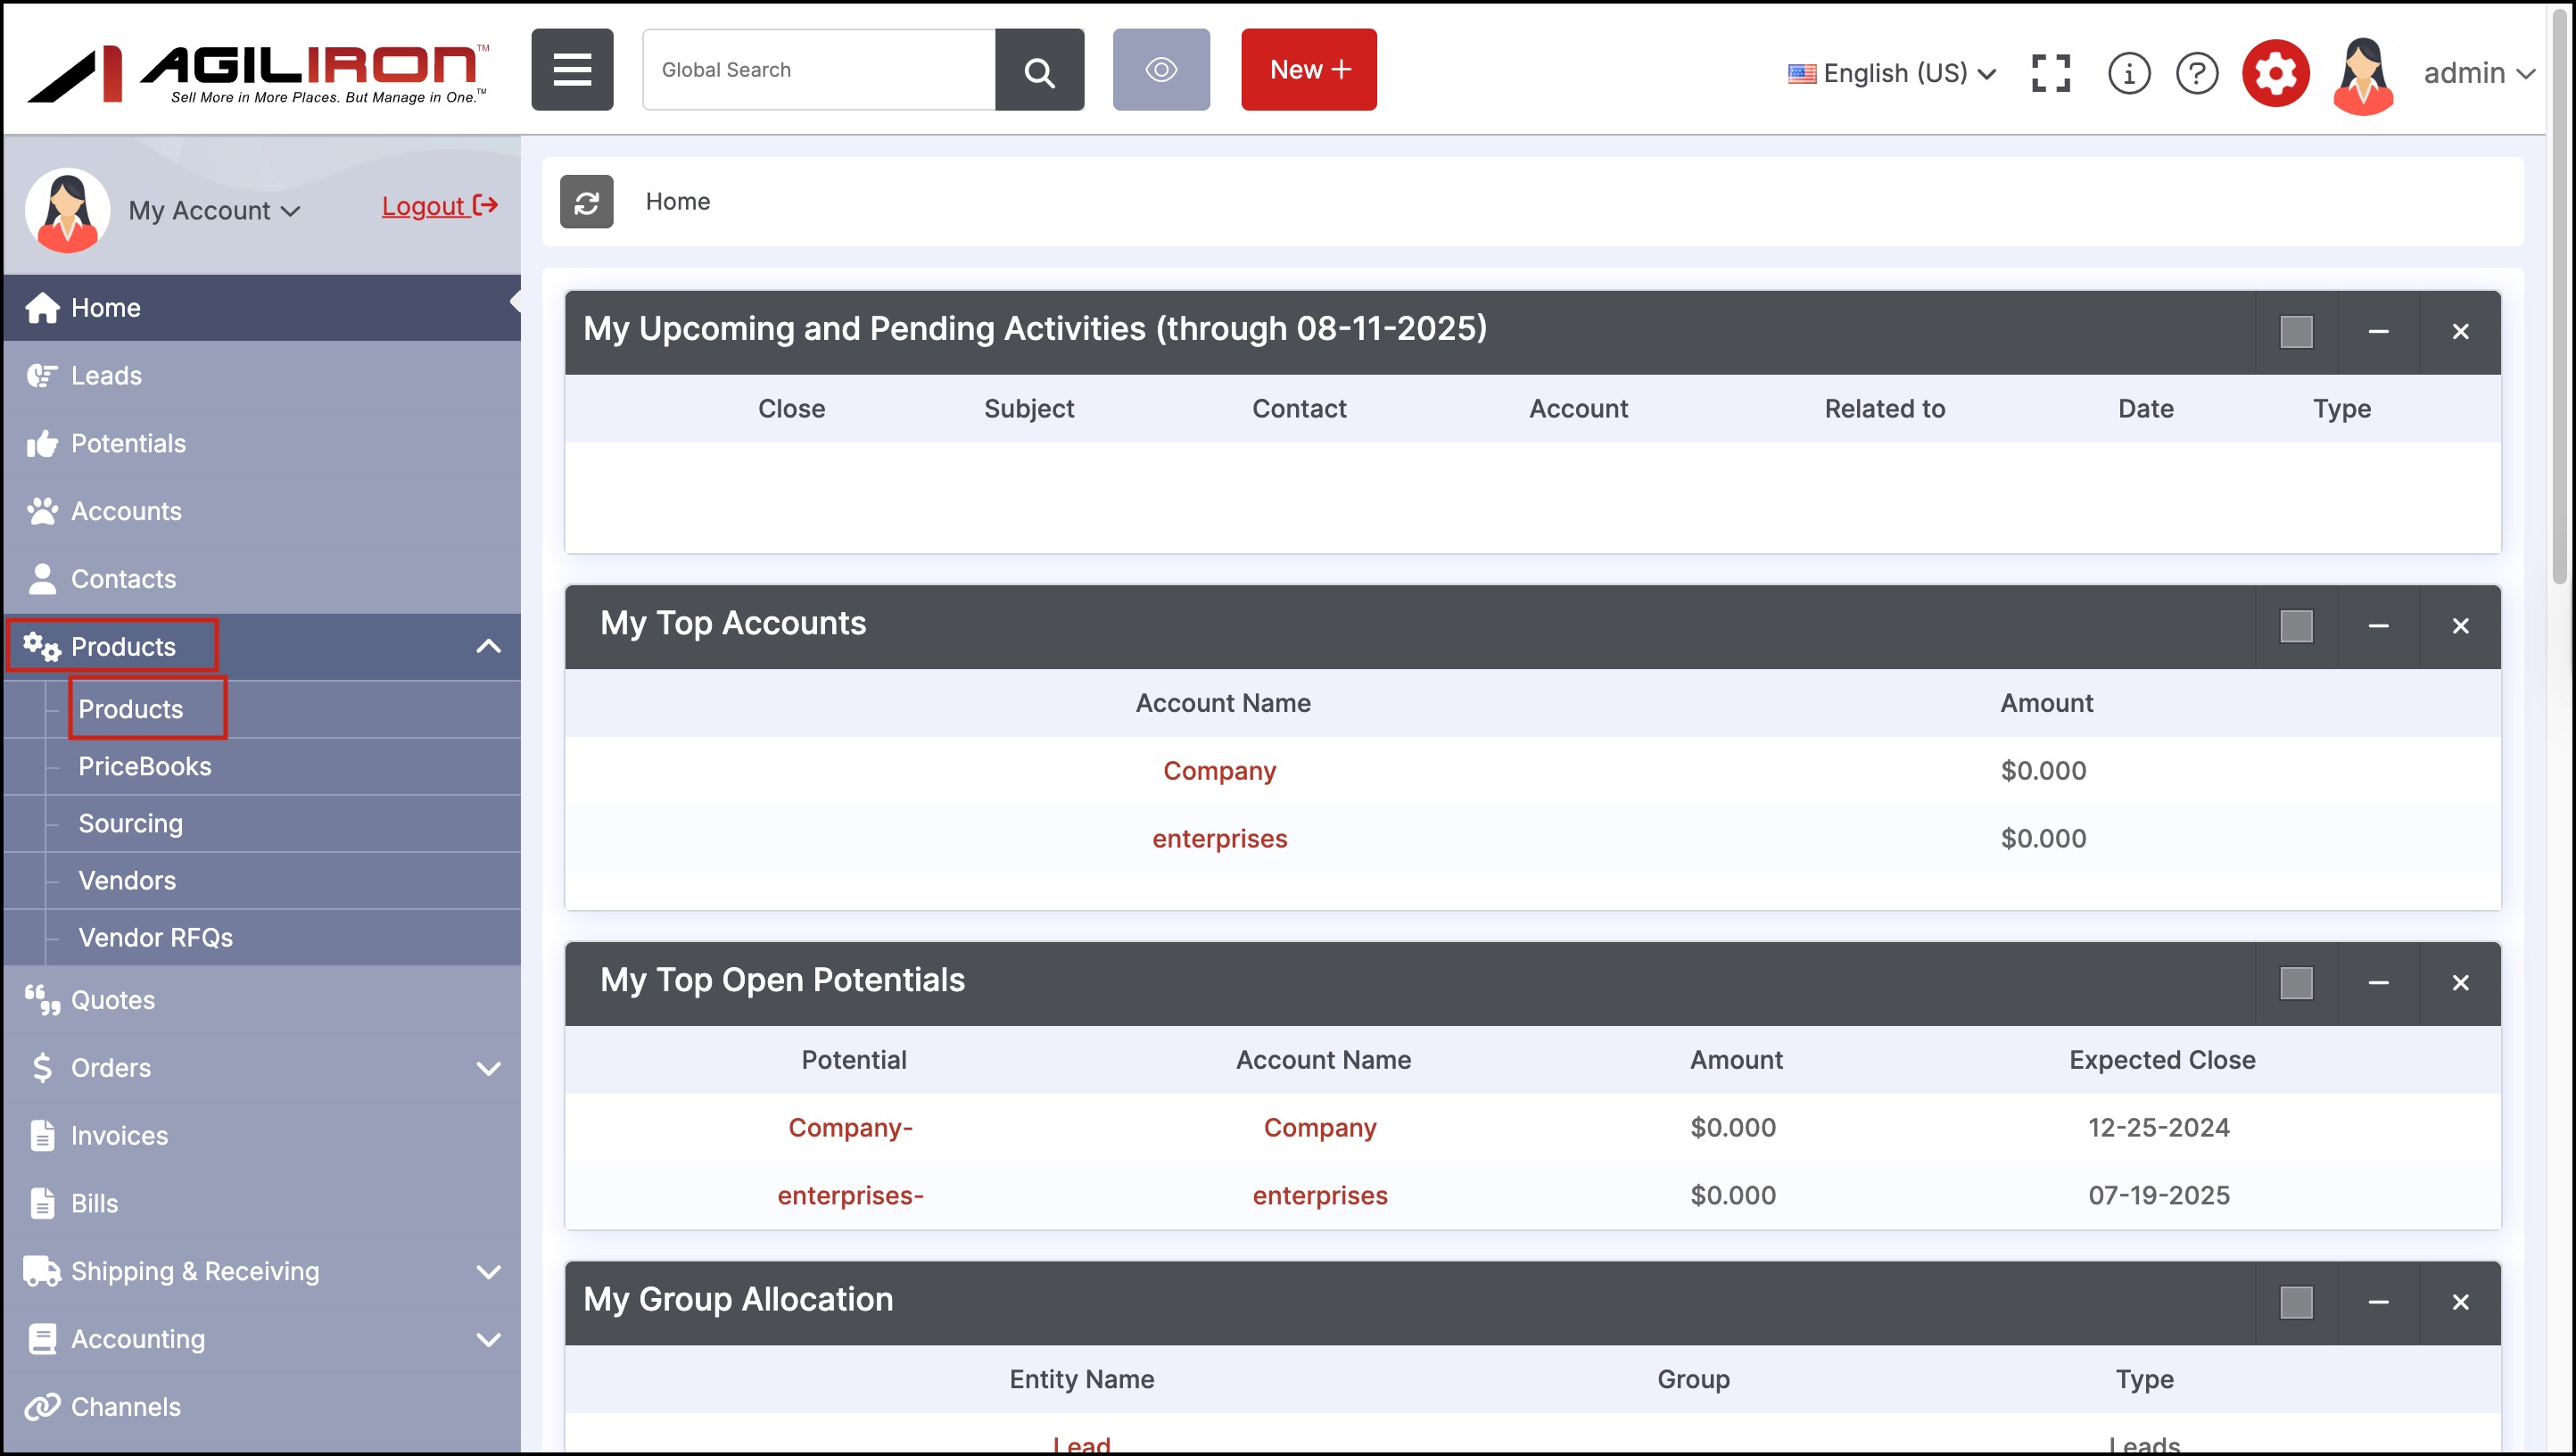Screen dimensions: 2576x1456
Task: Open the Company- potential link
Action: click(x=850, y=1128)
